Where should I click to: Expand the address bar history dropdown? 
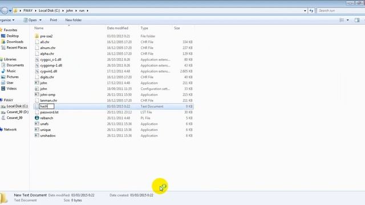(305, 11)
